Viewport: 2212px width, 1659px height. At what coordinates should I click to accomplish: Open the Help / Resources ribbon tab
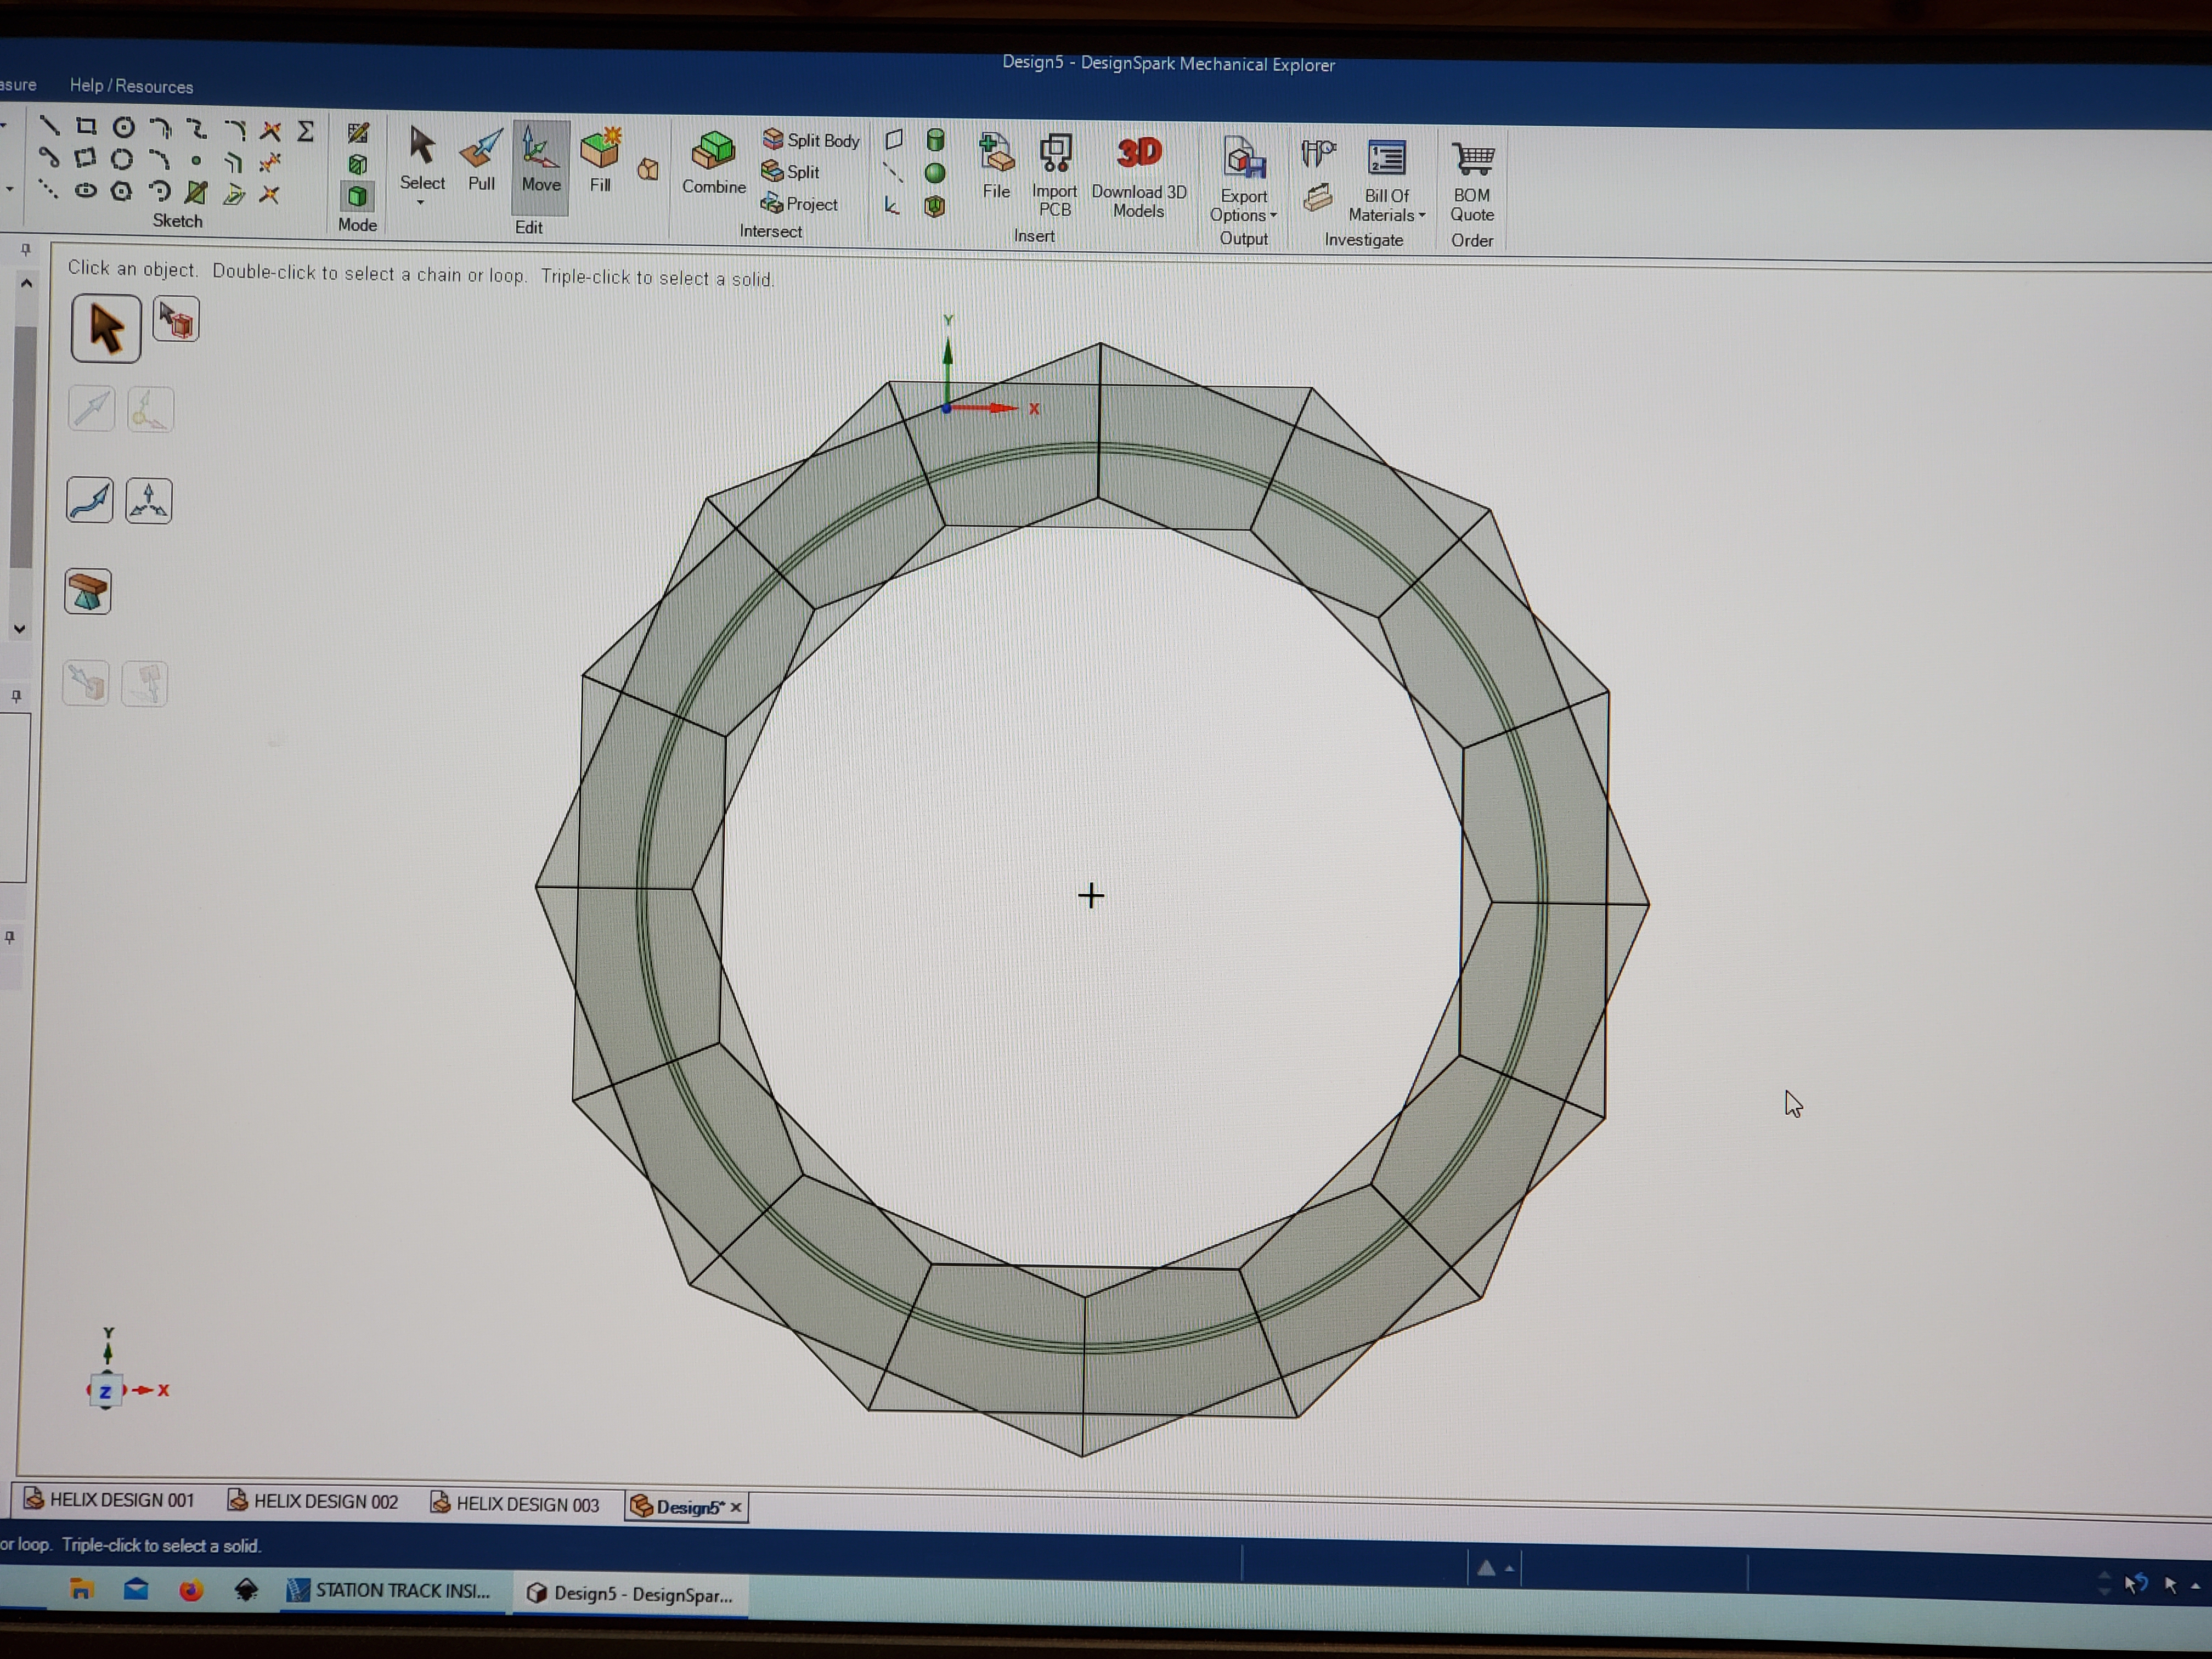[x=131, y=86]
